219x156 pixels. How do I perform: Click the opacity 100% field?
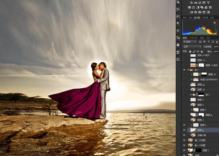(216, 47)
